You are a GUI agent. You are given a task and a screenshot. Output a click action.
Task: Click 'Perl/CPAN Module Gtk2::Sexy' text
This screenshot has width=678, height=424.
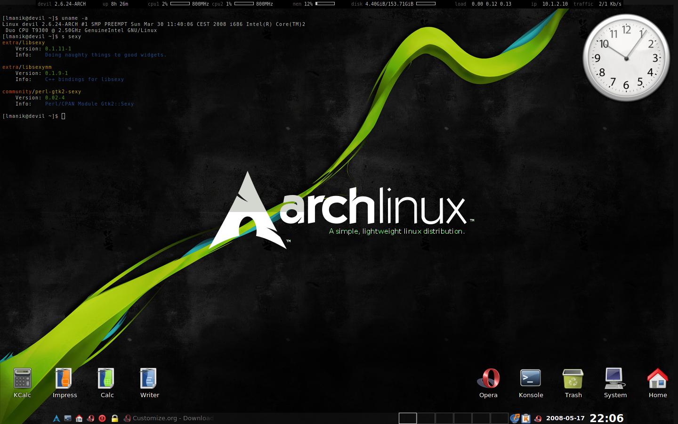point(89,104)
